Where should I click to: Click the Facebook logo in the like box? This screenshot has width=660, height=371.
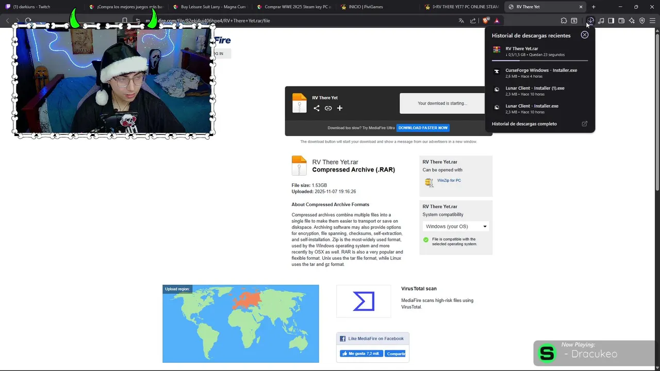pos(343,339)
